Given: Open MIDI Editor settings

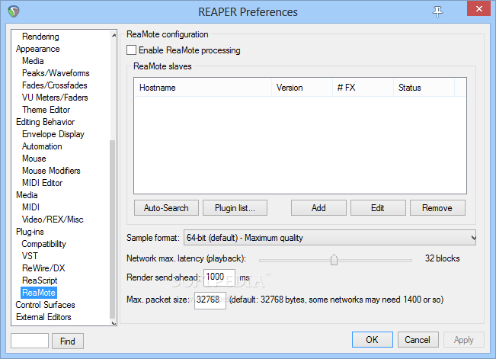Looking at the screenshot, I should tap(42, 183).
